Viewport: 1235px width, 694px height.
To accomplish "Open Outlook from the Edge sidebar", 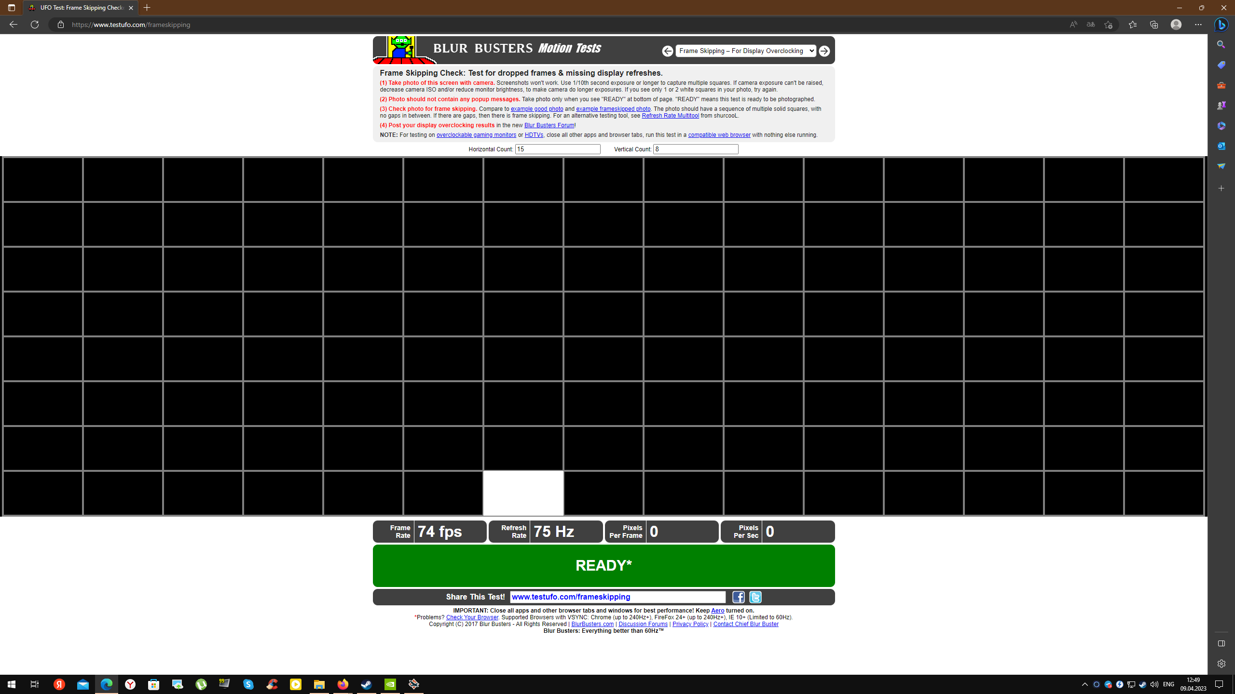I will (x=1221, y=146).
